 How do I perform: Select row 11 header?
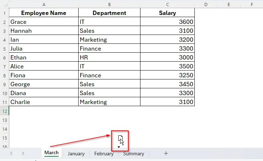click(5, 102)
